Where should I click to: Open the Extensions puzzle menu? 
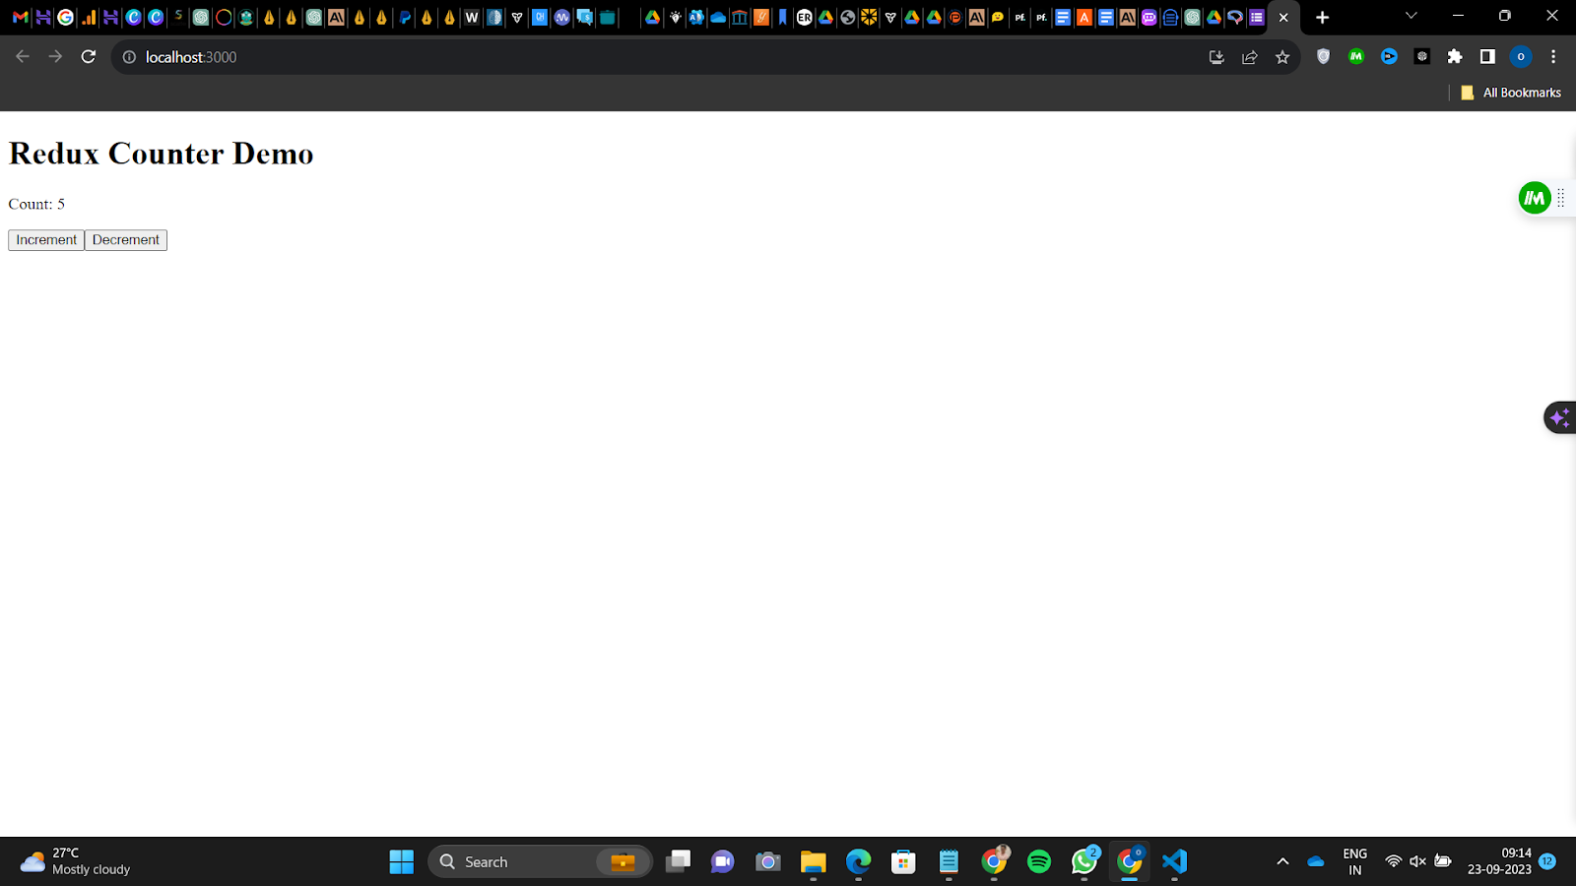pyautogui.click(x=1455, y=57)
